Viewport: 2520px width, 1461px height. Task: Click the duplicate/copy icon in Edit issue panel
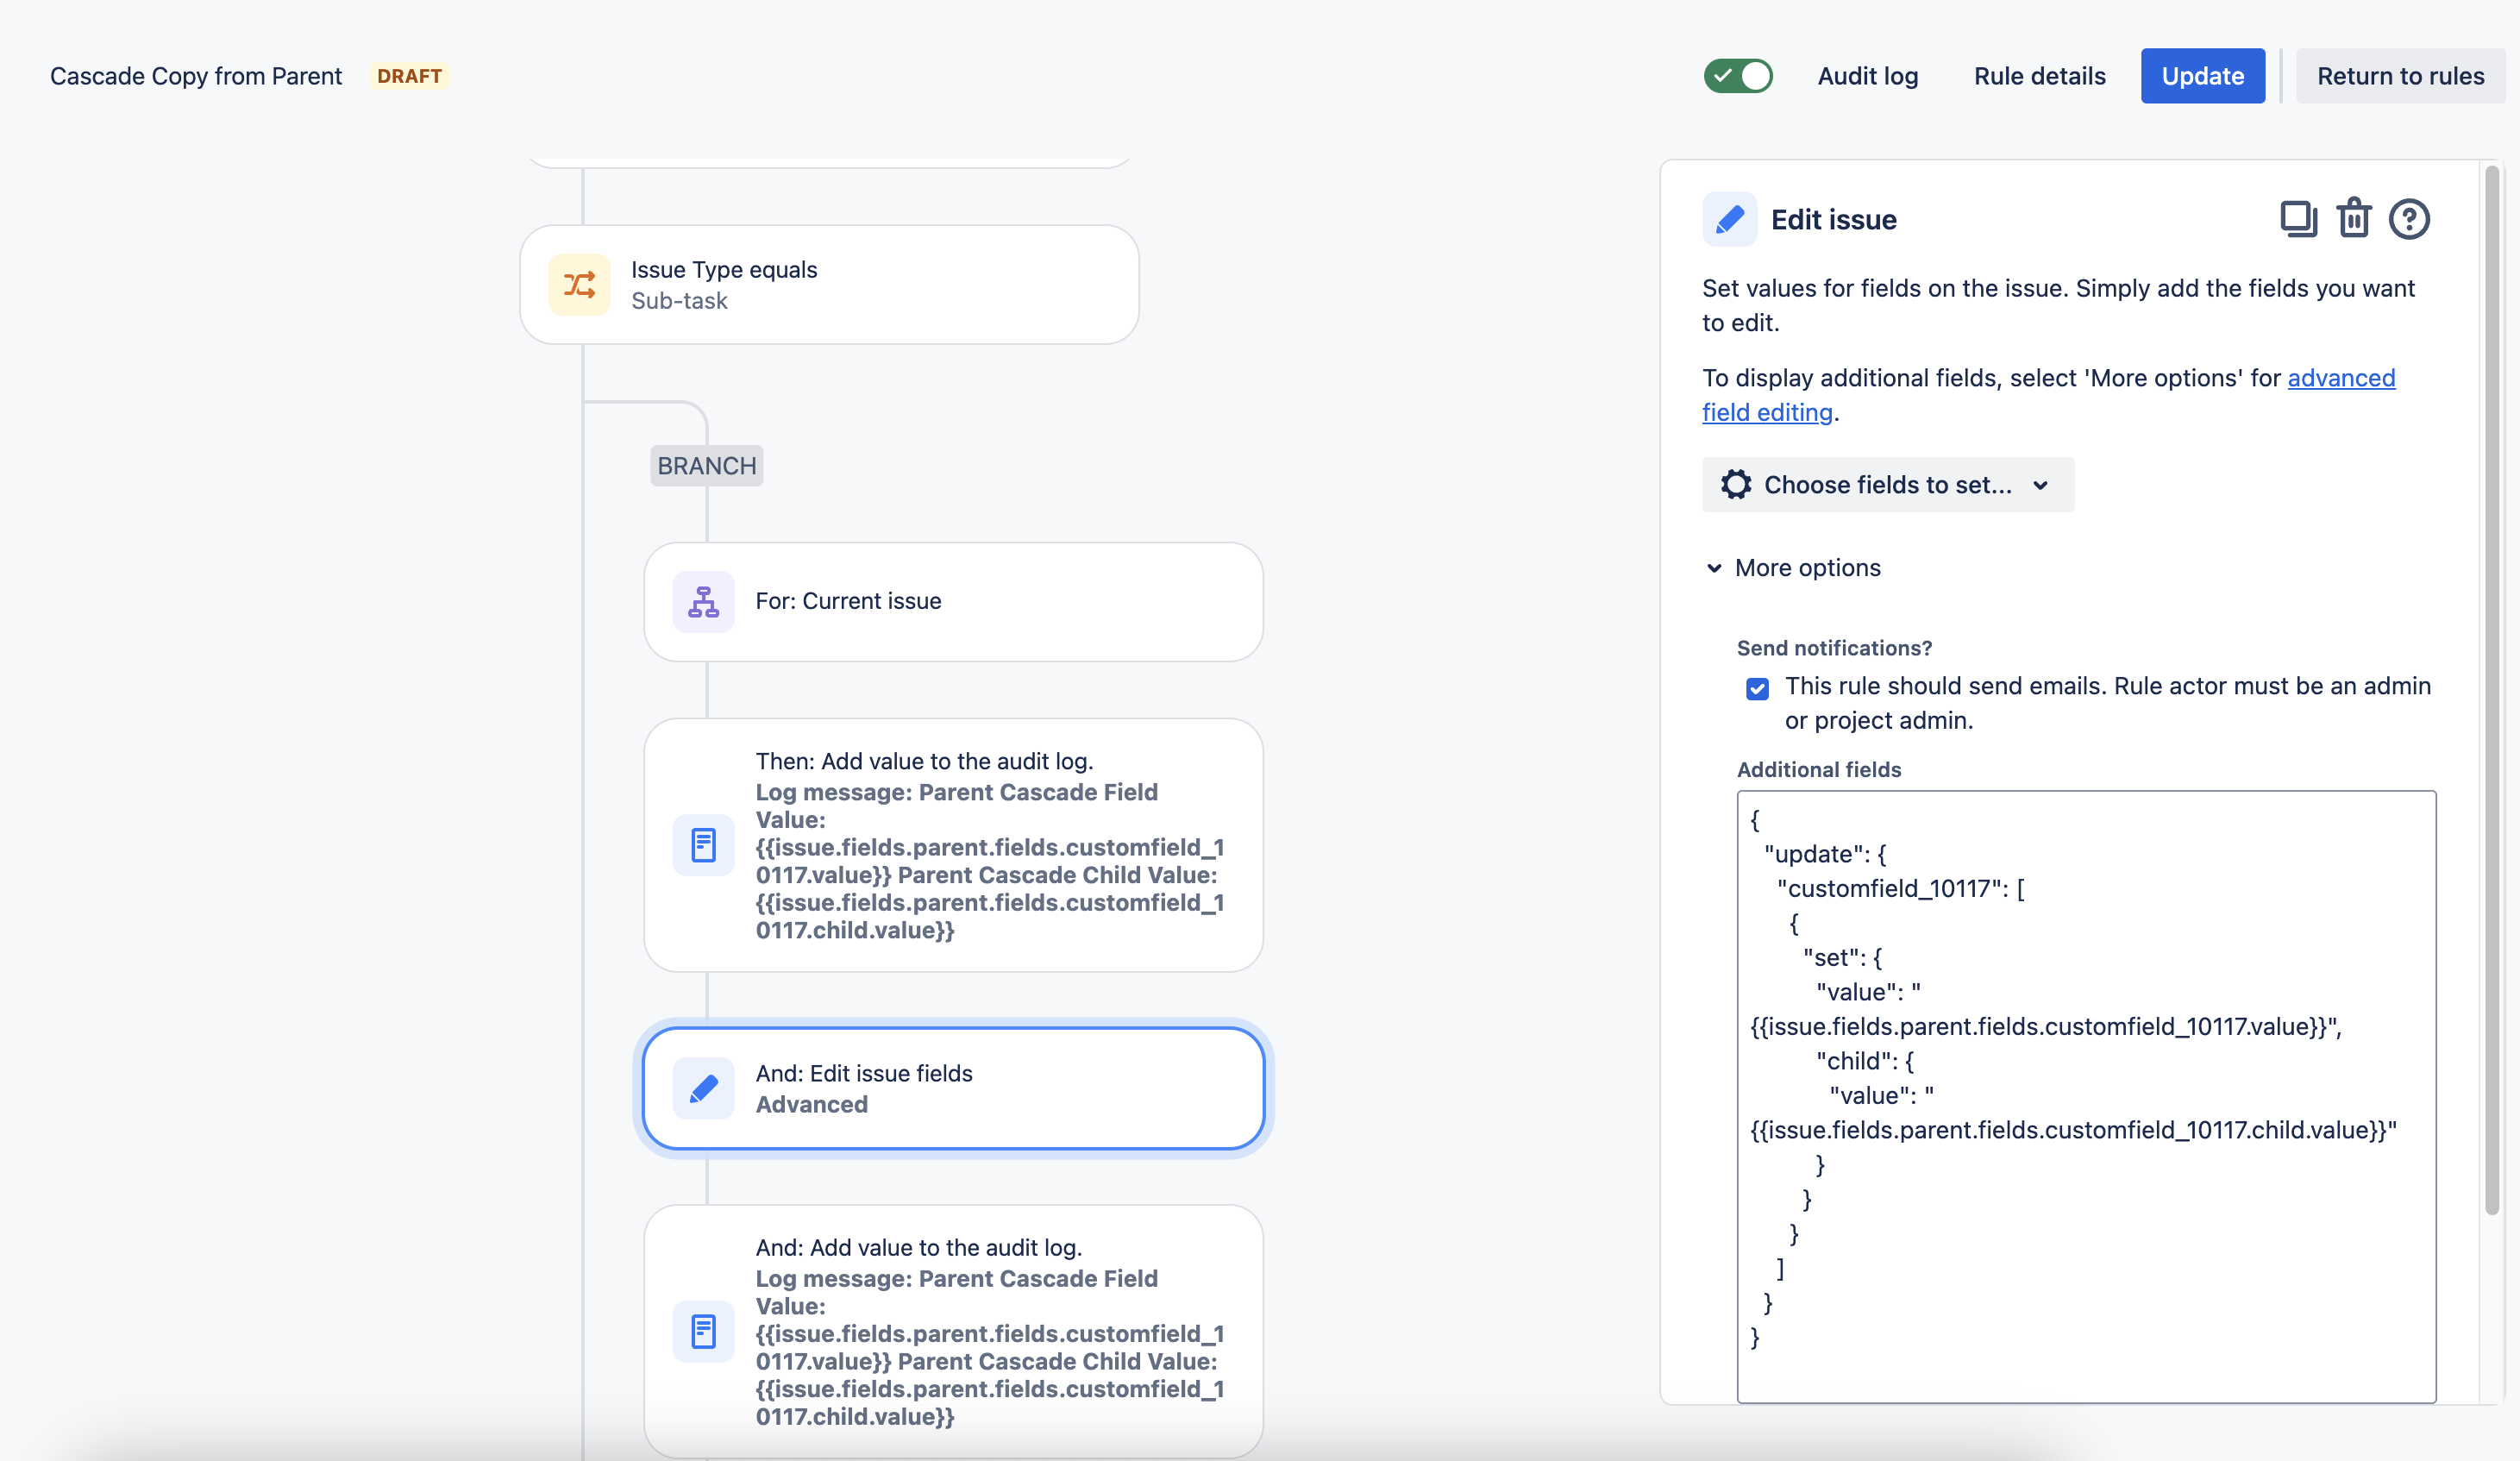(2296, 217)
